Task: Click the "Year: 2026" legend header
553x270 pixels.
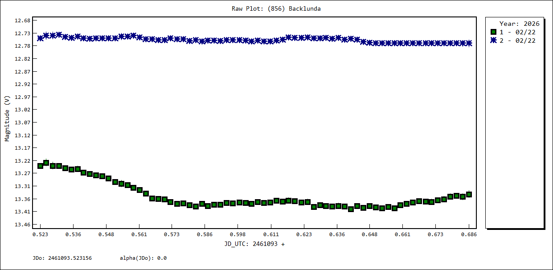Action: tap(519, 24)
